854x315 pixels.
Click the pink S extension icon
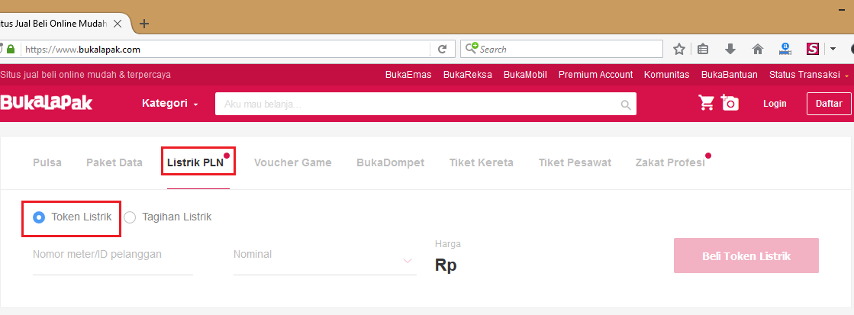point(813,49)
